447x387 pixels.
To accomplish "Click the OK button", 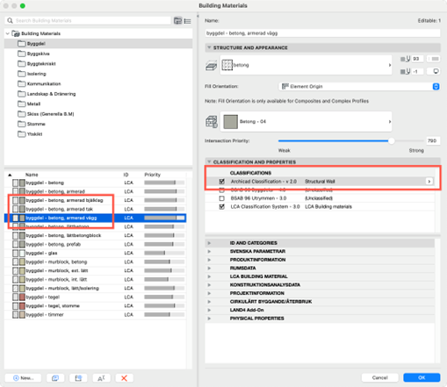I will pyautogui.click(x=422, y=377).
